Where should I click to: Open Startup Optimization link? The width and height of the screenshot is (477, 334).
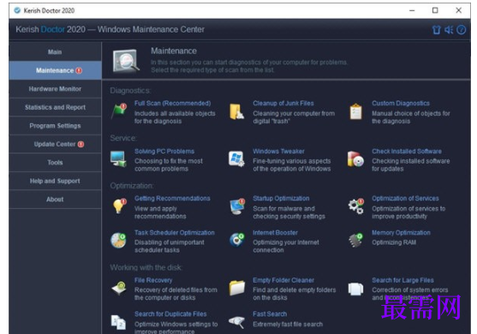(281, 199)
